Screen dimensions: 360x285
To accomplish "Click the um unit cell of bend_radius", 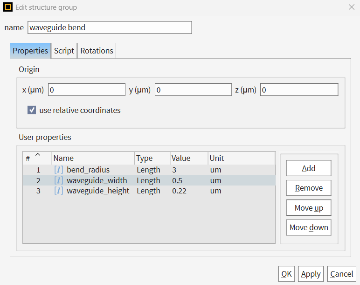I will (215, 170).
